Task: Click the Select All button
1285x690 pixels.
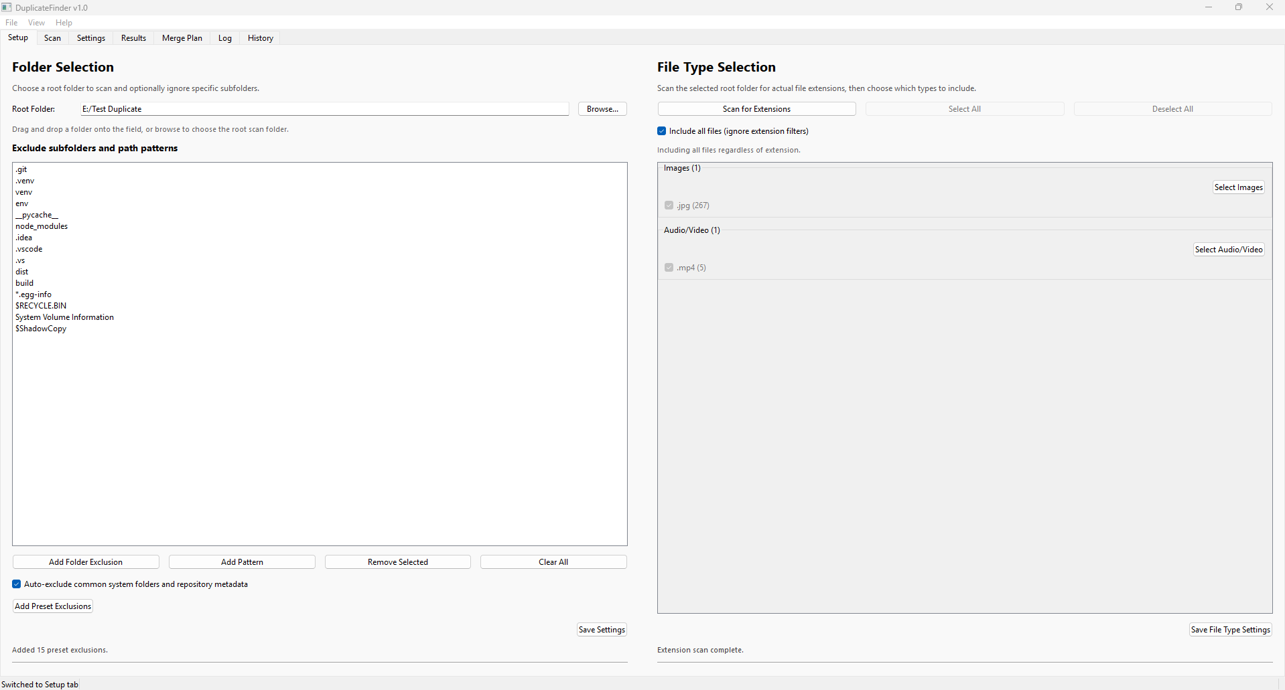Action: 964,109
